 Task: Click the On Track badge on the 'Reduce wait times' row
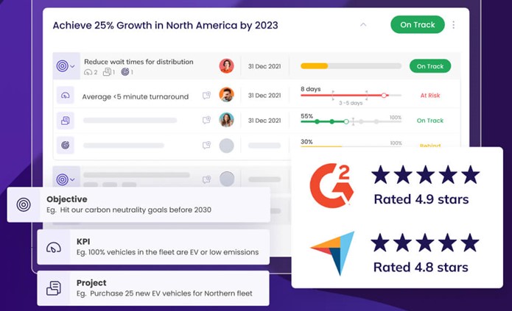point(430,66)
